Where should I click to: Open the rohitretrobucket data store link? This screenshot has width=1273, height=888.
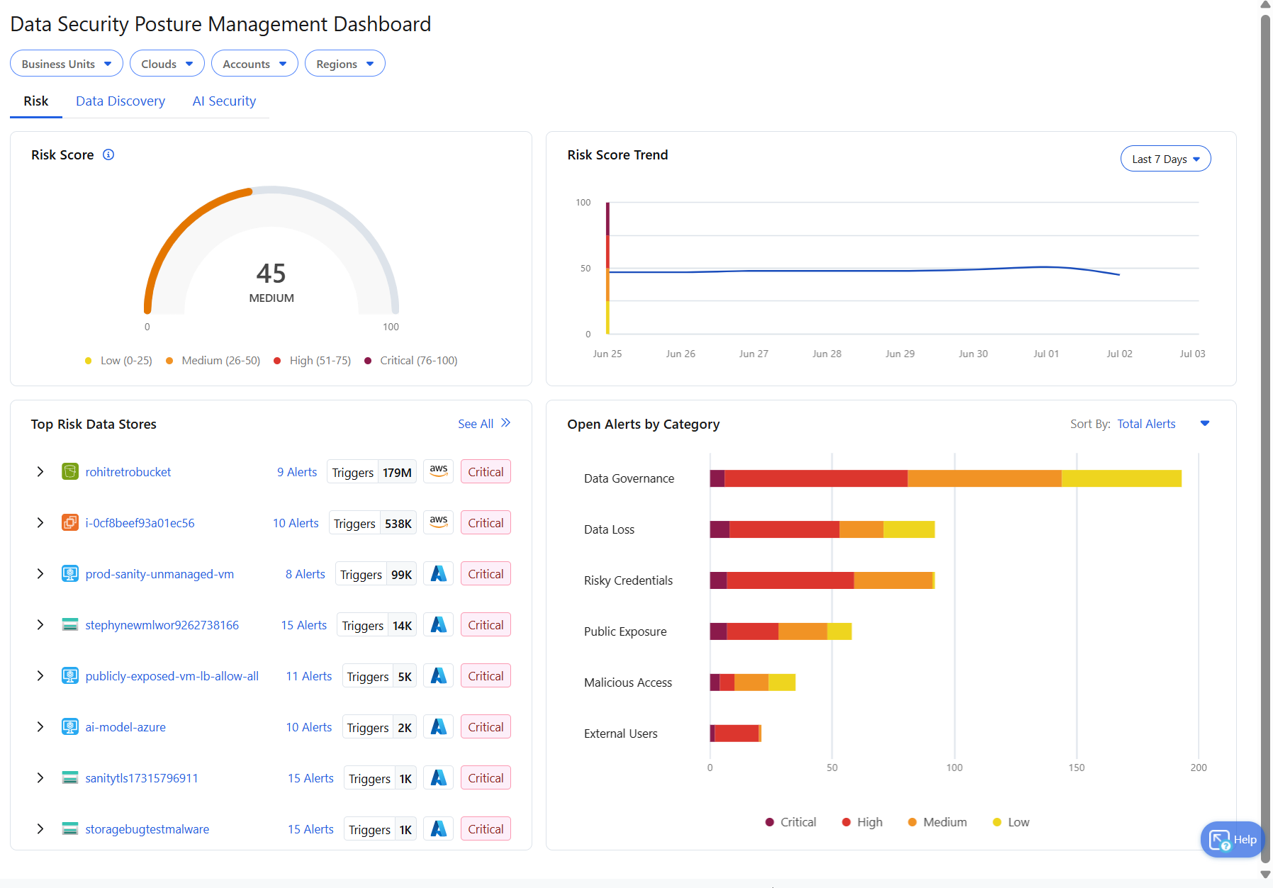point(128,472)
